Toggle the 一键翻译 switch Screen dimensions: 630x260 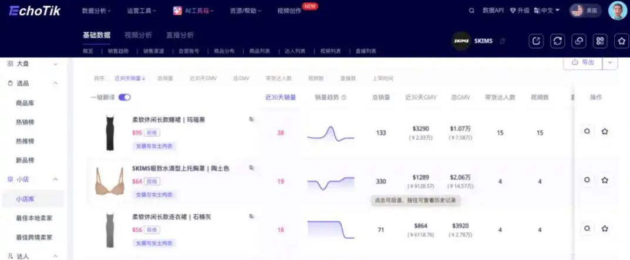(124, 97)
